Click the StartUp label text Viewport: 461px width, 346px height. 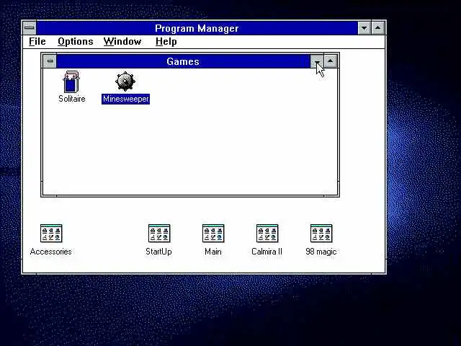(x=158, y=252)
